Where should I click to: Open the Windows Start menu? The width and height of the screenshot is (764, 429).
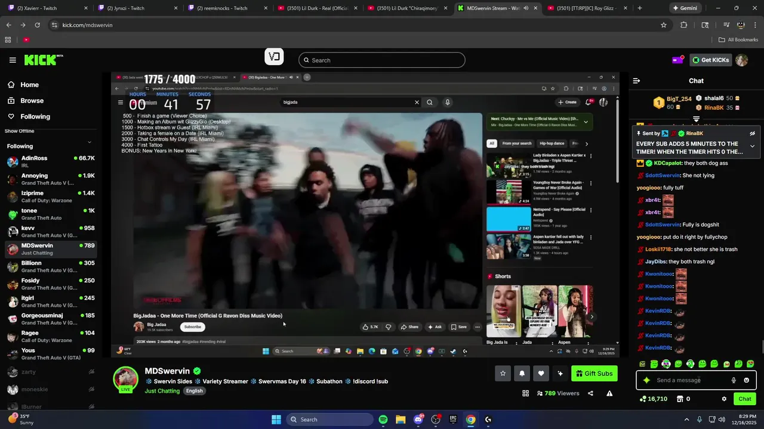pyautogui.click(x=276, y=419)
